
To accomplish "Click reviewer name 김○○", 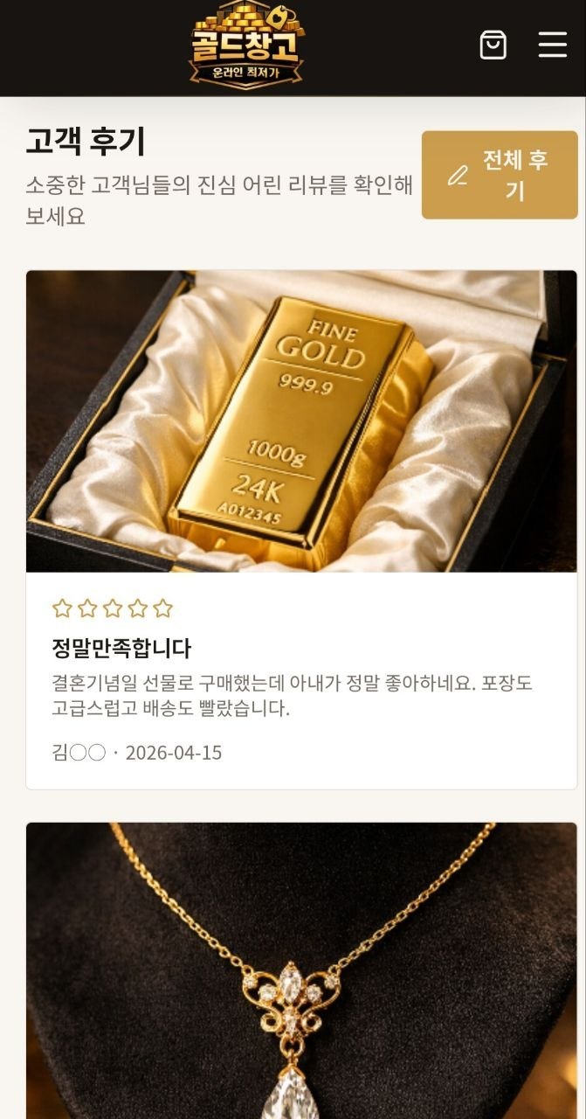I will click(79, 753).
